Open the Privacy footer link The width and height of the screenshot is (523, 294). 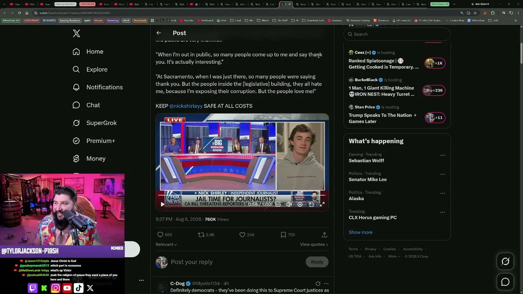371,249
